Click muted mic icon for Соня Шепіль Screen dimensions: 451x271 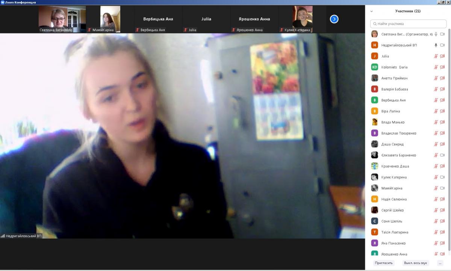pos(436,221)
